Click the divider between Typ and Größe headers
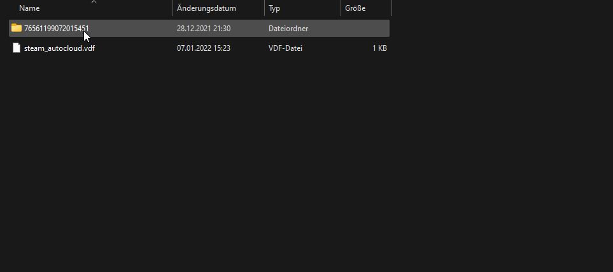This screenshot has width=613, height=272. pos(341,8)
